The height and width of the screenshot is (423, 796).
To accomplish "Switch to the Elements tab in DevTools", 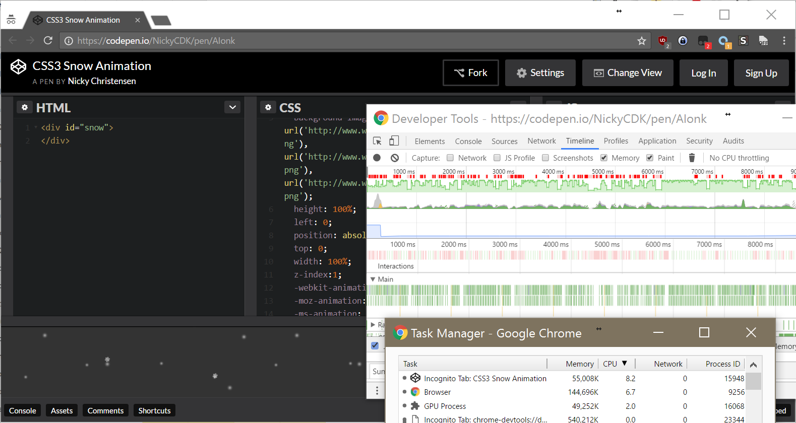I will pos(430,141).
